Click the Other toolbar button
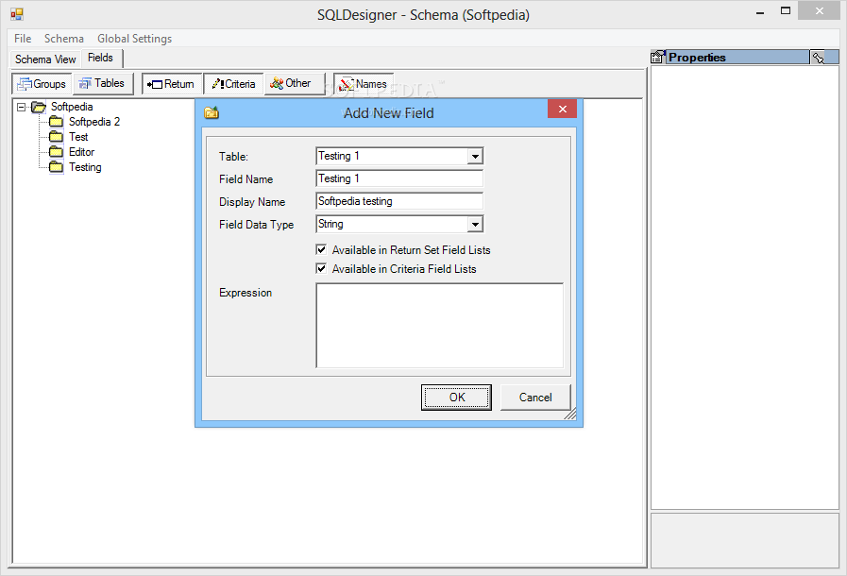Screen dimensions: 847x576 pos(295,84)
